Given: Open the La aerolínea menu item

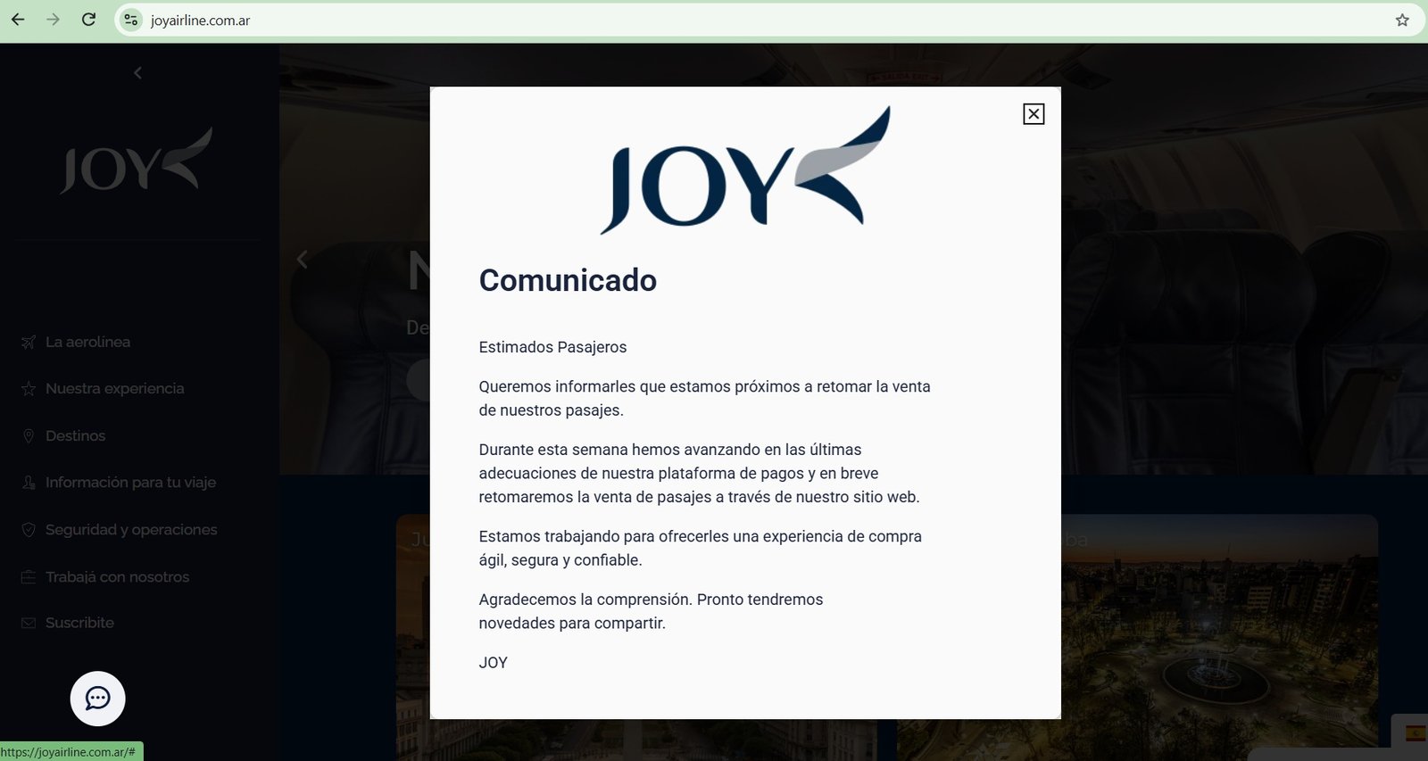Looking at the screenshot, I should tap(87, 342).
